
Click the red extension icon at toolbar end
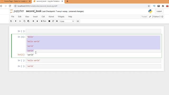167,6
